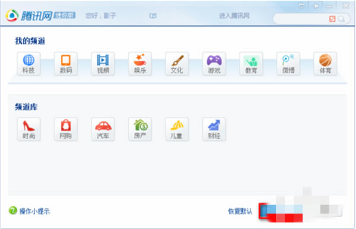Click the Sogou input icon in search box
Image resolution: width=356 pixels, height=229 pixels.
click(x=332, y=19)
